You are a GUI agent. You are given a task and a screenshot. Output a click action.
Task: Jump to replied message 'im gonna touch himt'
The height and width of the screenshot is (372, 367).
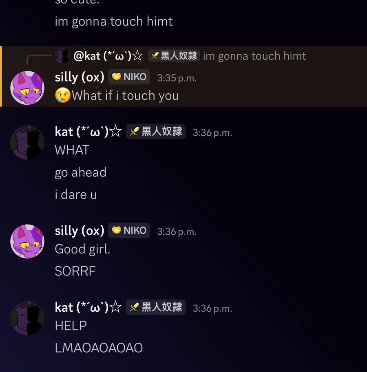(254, 56)
